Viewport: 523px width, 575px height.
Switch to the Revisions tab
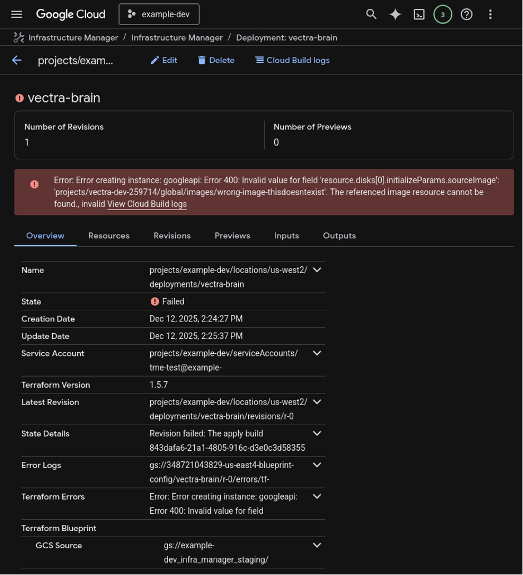[172, 236]
